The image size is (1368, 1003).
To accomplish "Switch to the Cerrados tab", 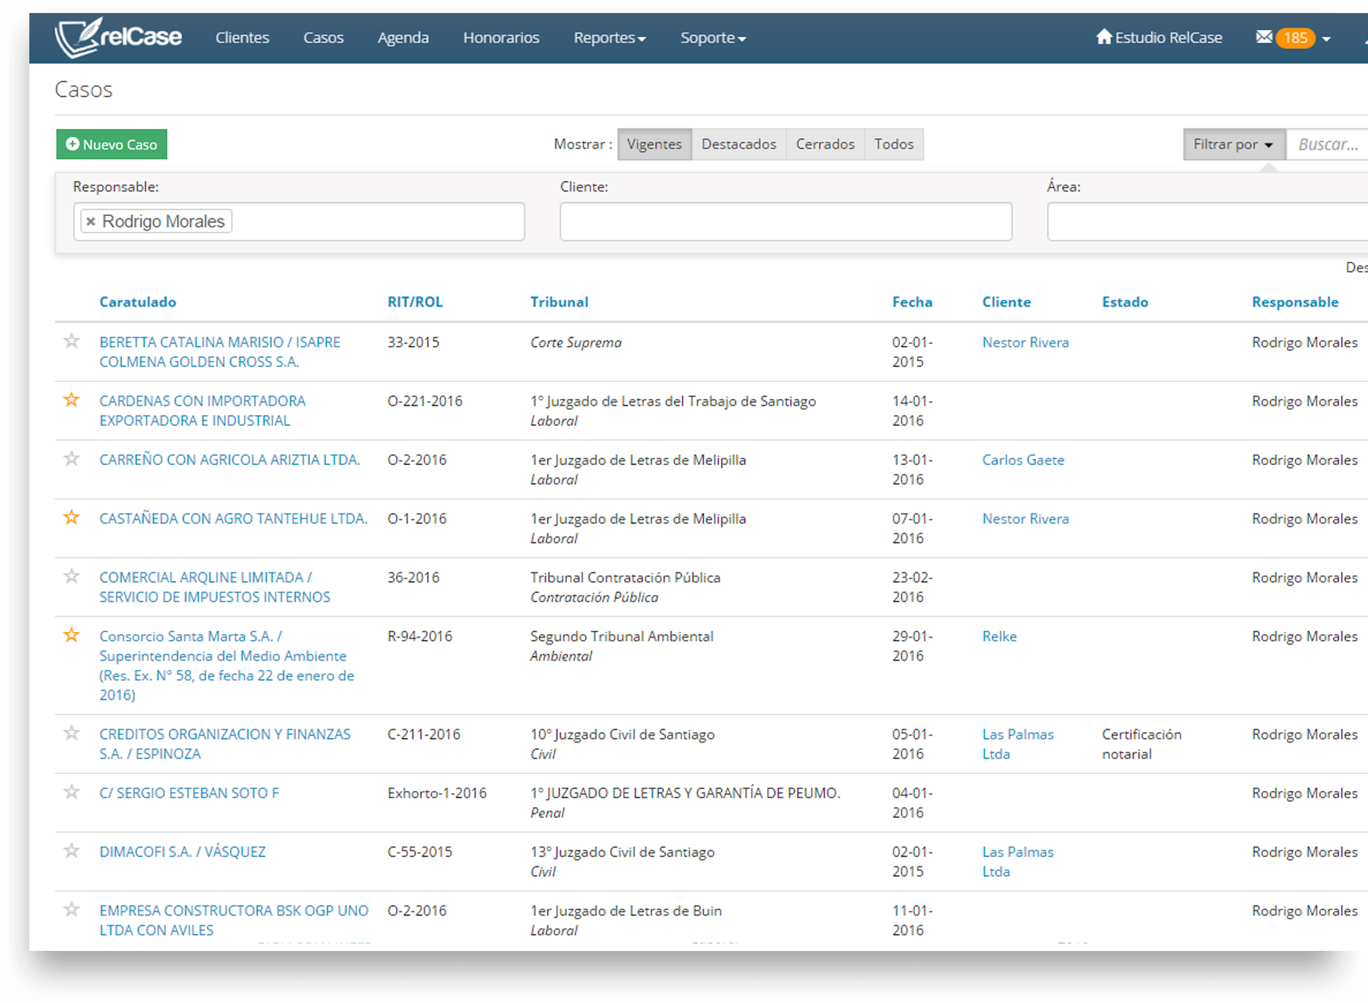I will (825, 144).
